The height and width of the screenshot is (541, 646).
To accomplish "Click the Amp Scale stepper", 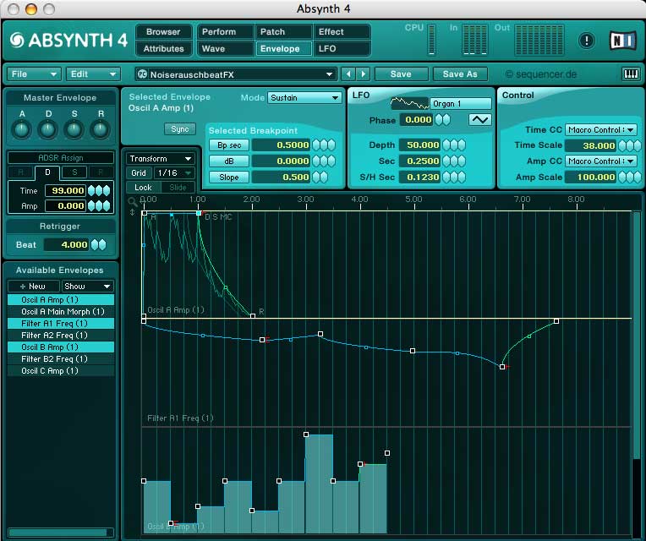I will [630, 177].
